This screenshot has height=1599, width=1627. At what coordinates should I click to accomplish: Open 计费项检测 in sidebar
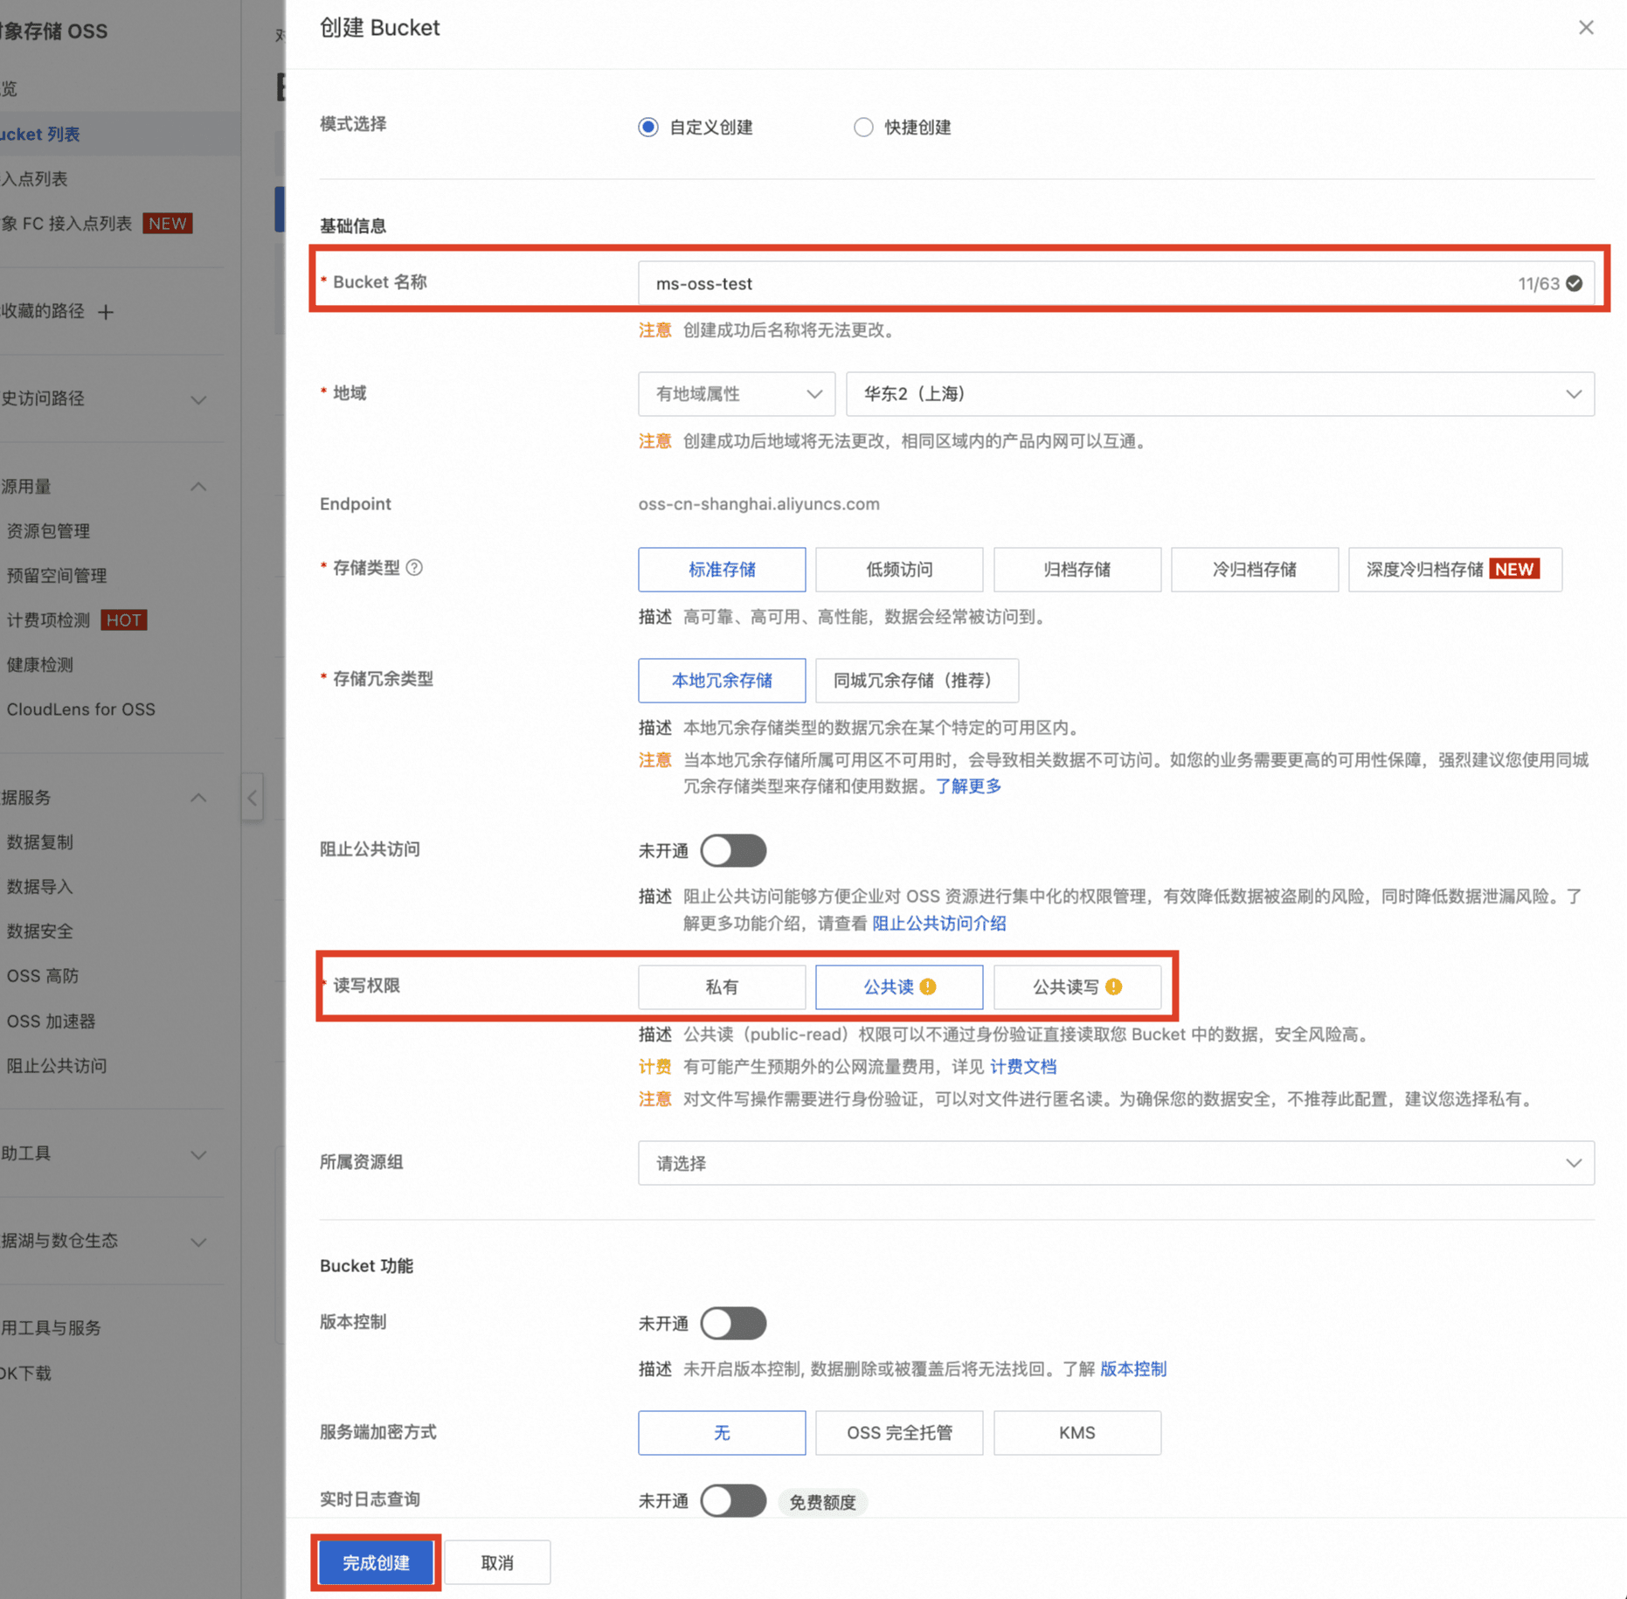(49, 620)
